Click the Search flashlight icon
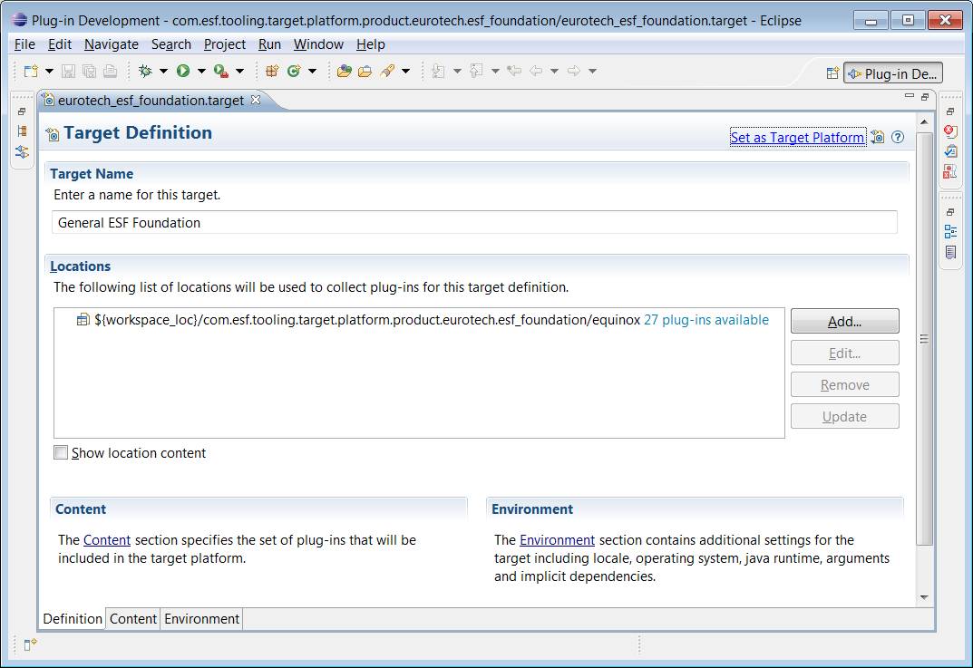 [x=387, y=71]
